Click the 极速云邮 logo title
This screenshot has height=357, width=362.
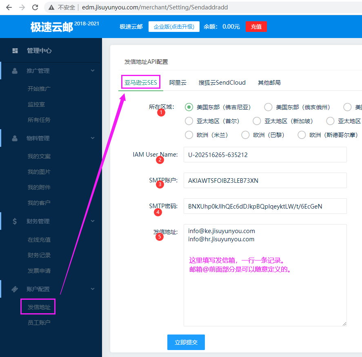(52, 27)
